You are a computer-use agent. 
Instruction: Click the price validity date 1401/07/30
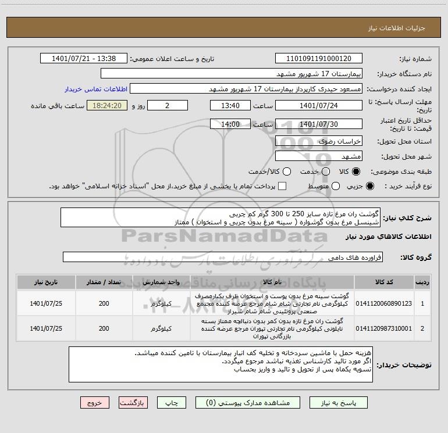coord(319,124)
